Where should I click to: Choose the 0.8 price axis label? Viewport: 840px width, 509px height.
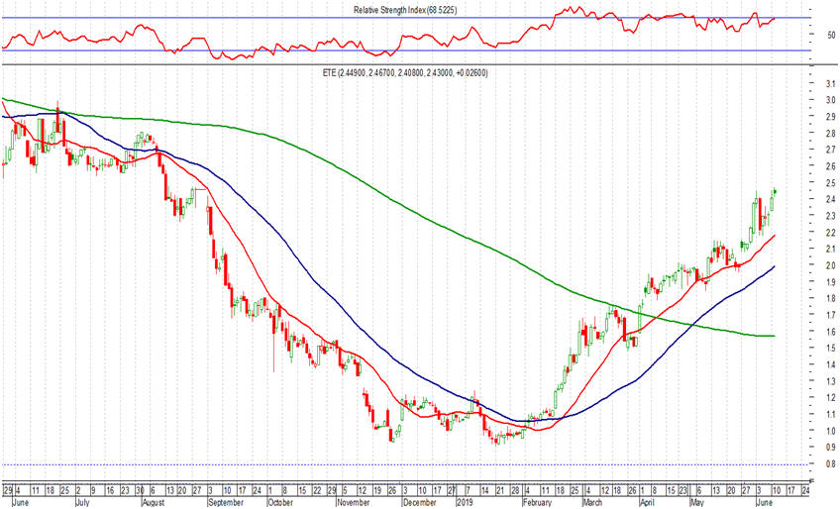coord(830,464)
